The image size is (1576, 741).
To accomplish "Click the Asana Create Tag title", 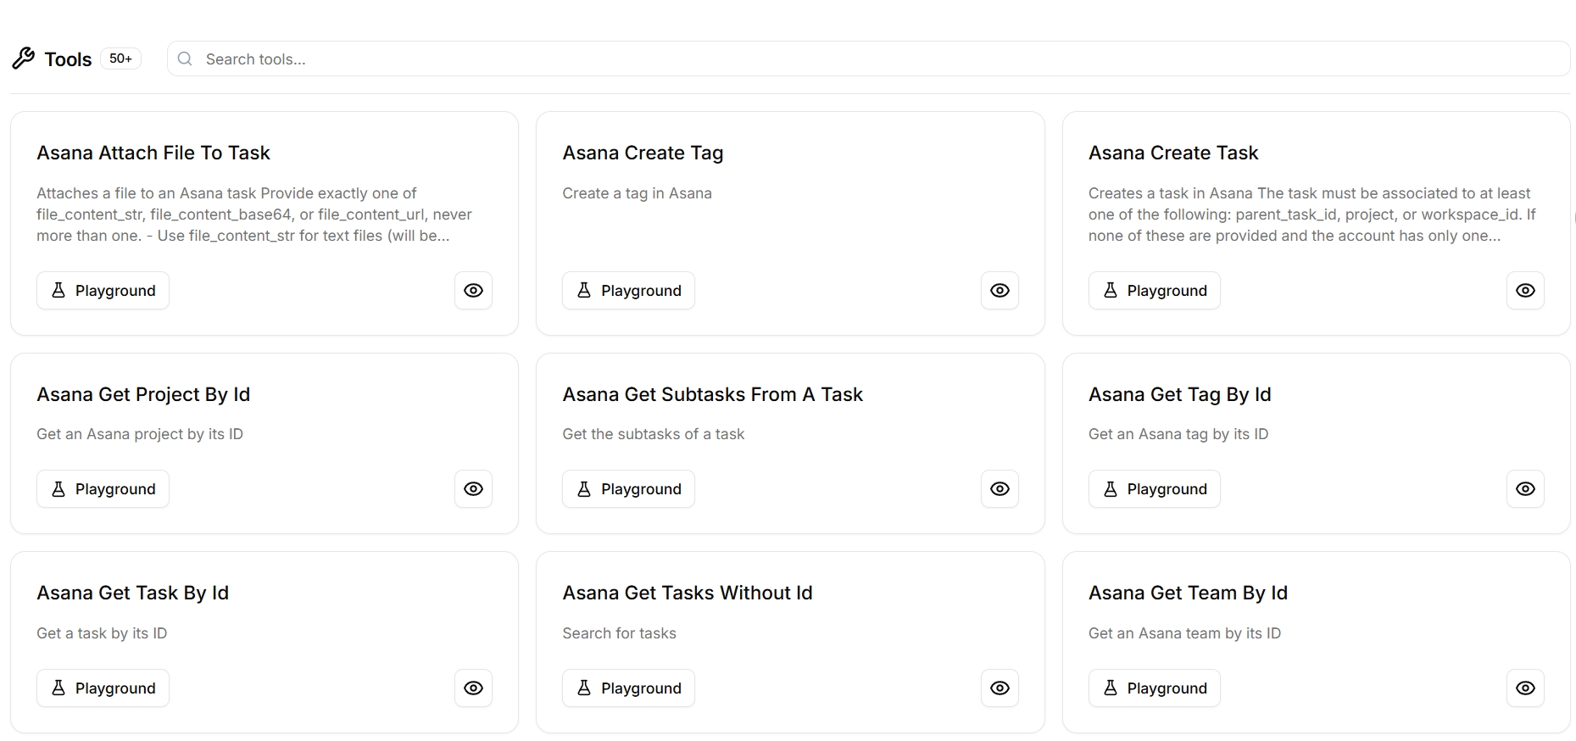I will click(643, 153).
